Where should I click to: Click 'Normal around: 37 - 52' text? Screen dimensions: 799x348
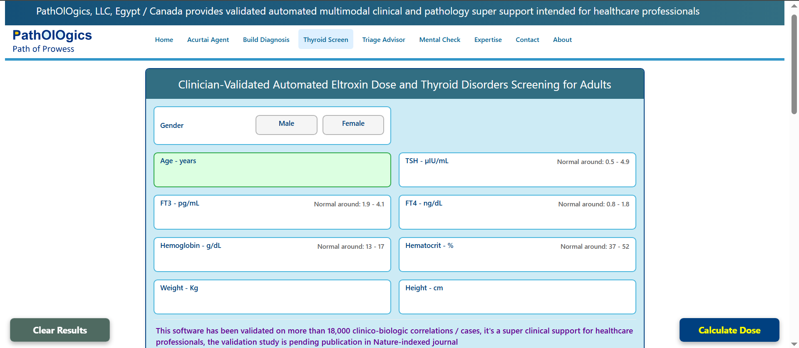click(595, 247)
